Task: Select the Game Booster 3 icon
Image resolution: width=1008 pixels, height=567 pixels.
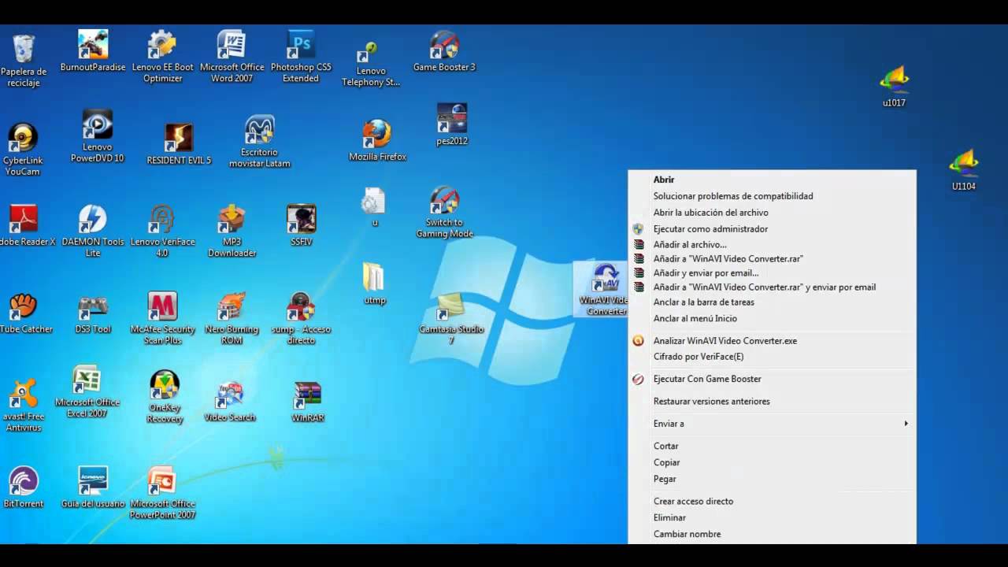Action: click(444, 51)
